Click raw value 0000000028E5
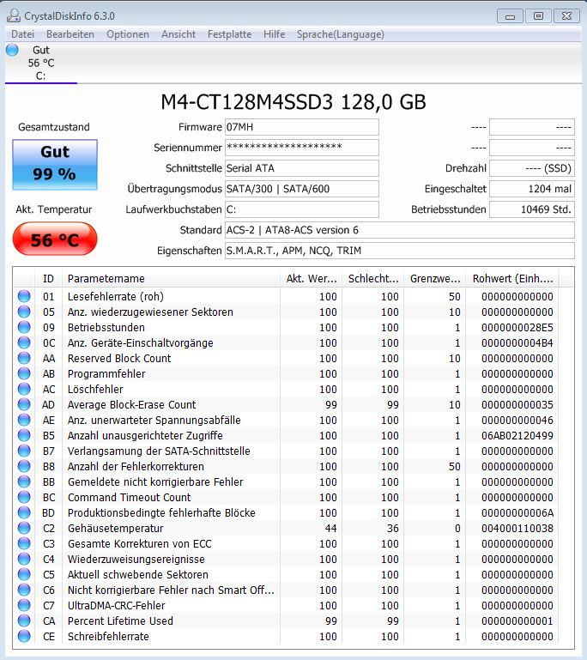 pyautogui.click(x=517, y=328)
